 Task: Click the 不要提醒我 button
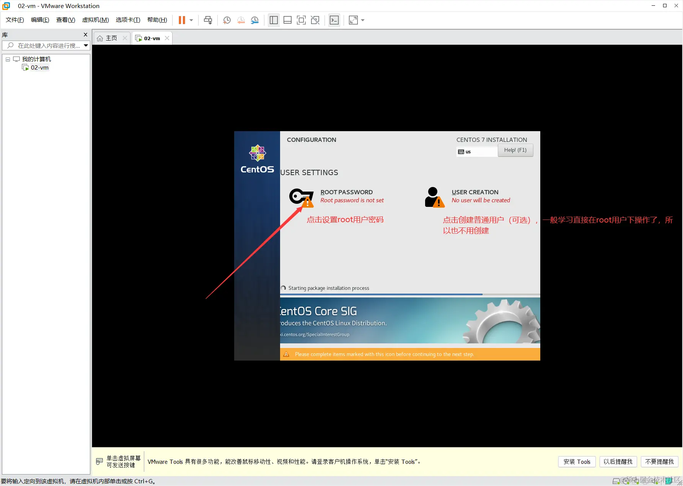click(x=660, y=462)
